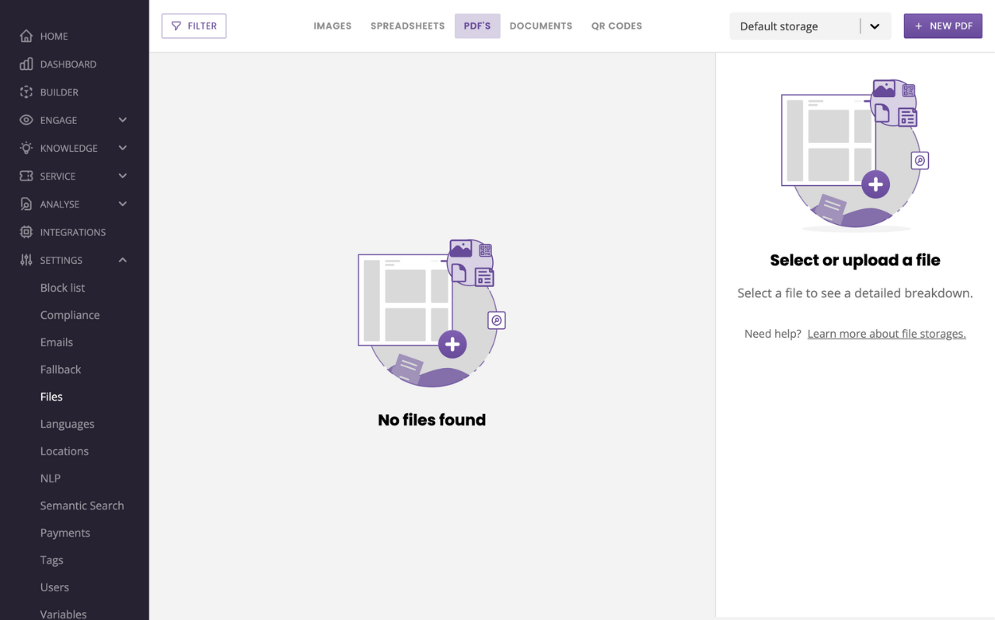Switch to the Spreadsheets tab
This screenshot has width=995, height=620.
point(407,26)
